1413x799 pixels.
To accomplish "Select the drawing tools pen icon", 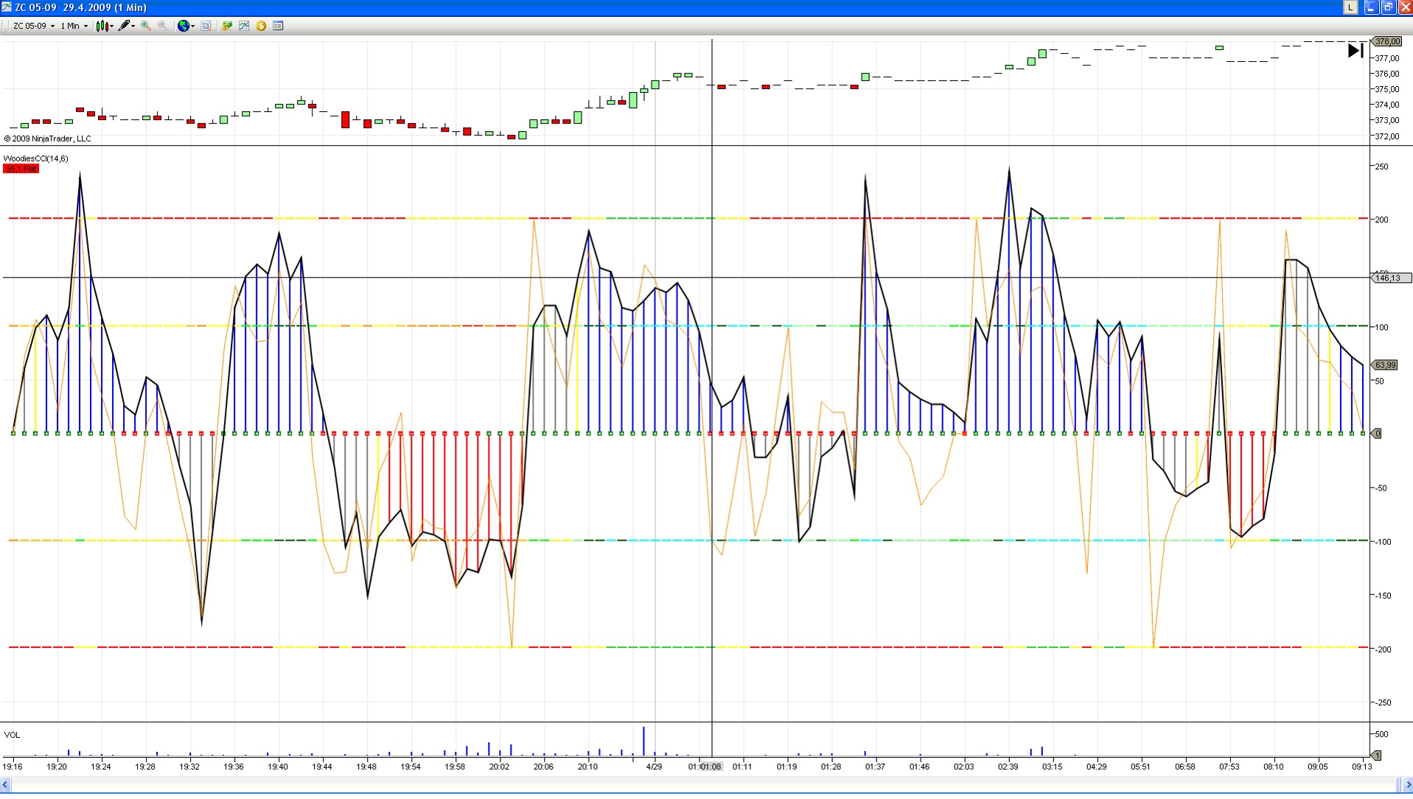I will [x=124, y=26].
